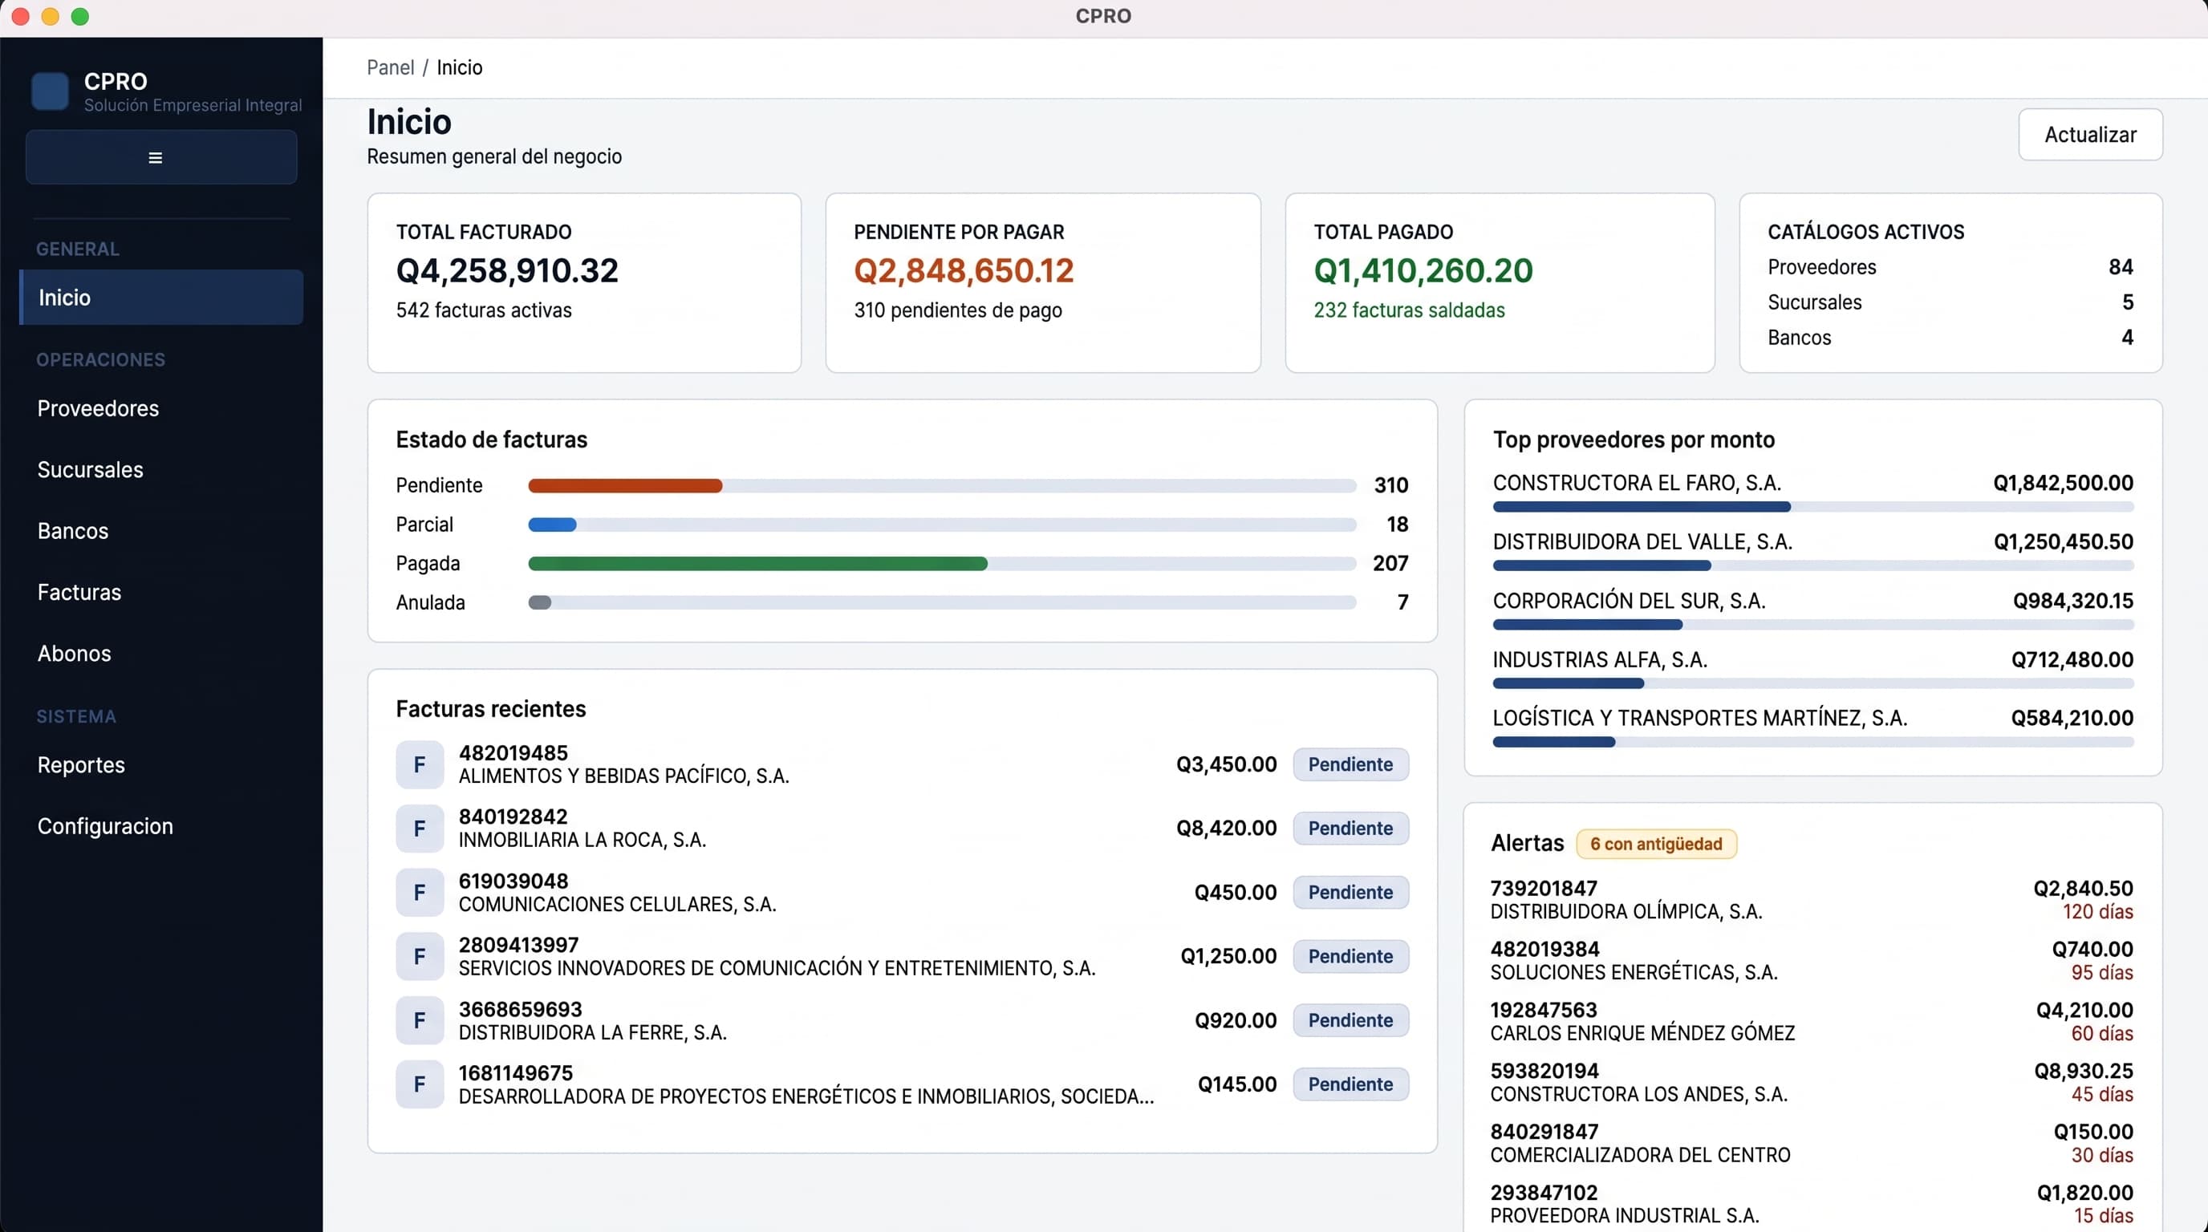Click the F icon for invoice 3668659693
The image size is (2208, 1232).
pos(419,1020)
